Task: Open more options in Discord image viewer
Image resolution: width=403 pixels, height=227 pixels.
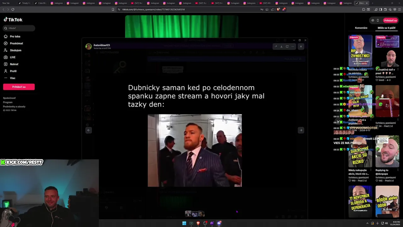Action: pyautogui.click(x=293, y=46)
